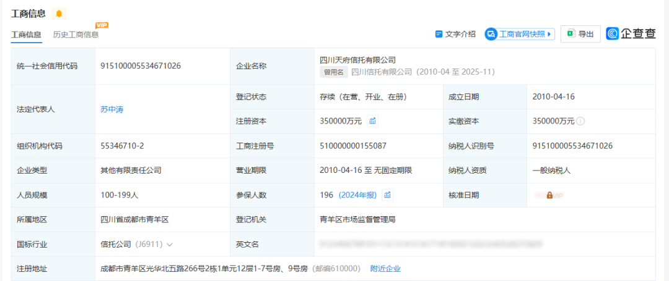Click info icon next to 实缴资本
The height and width of the screenshot is (281, 669).
point(580,121)
